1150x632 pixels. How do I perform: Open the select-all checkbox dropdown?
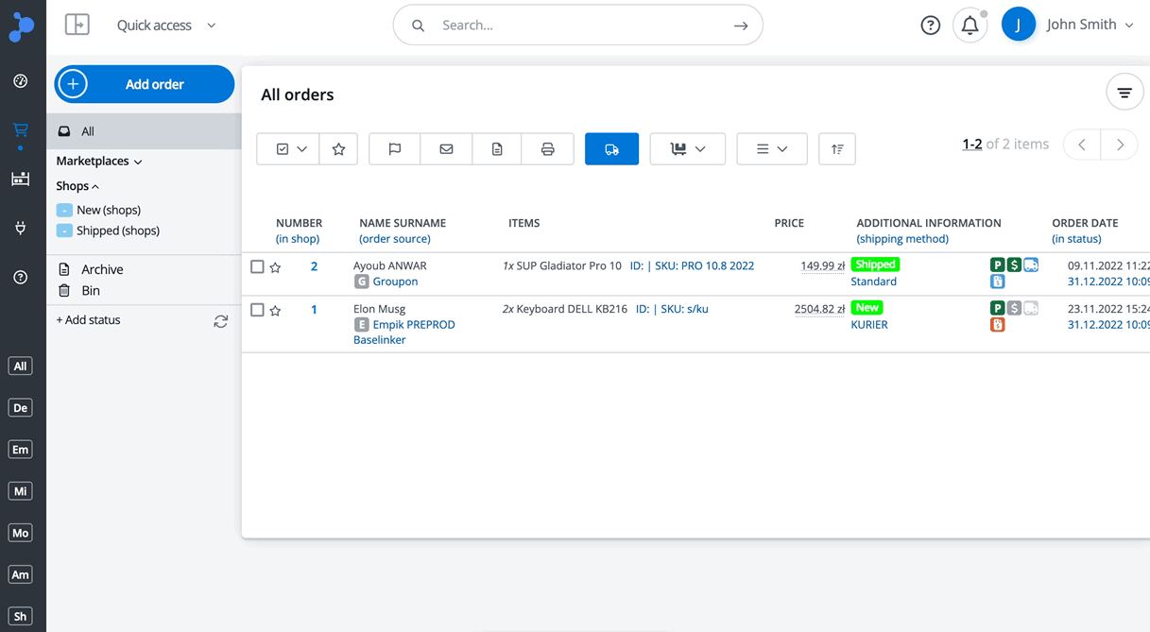point(288,149)
